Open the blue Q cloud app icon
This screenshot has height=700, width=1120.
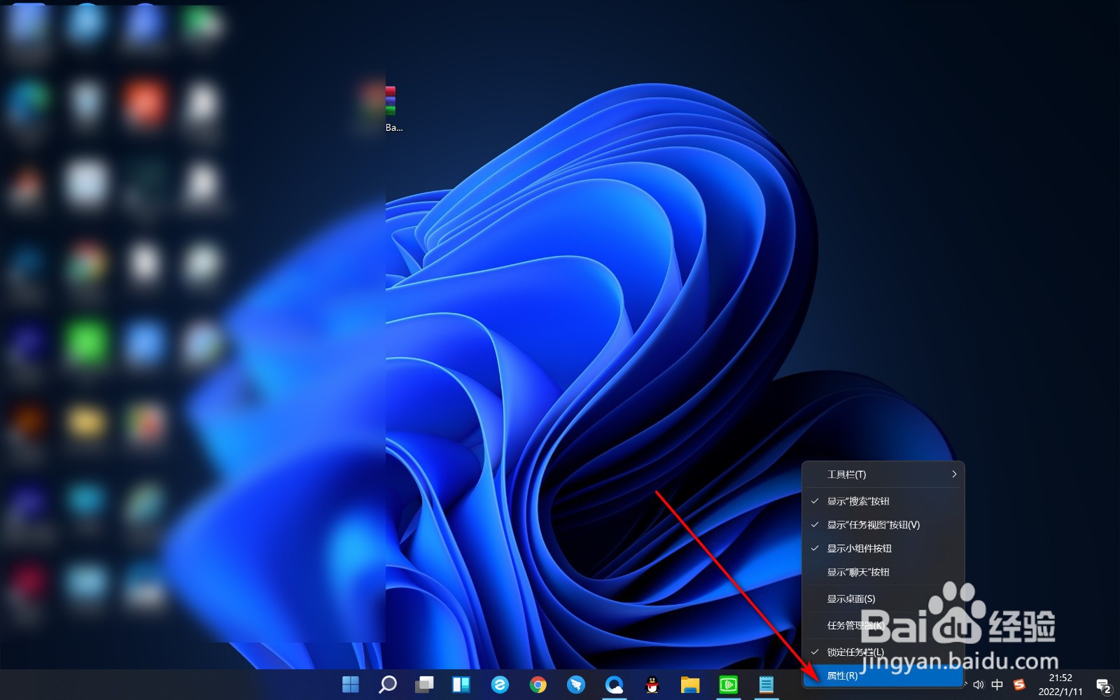click(614, 684)
